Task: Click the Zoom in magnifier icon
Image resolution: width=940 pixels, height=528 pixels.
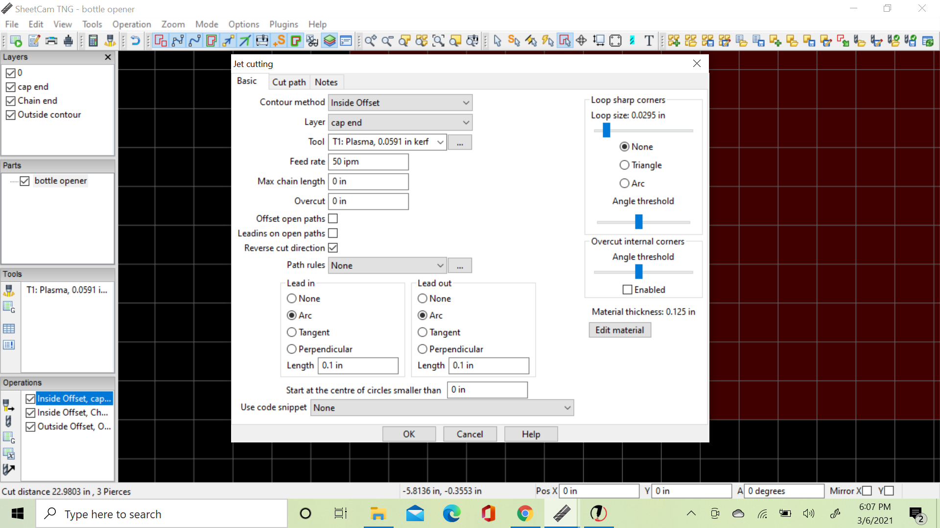Action: click(x=371, y=41)
